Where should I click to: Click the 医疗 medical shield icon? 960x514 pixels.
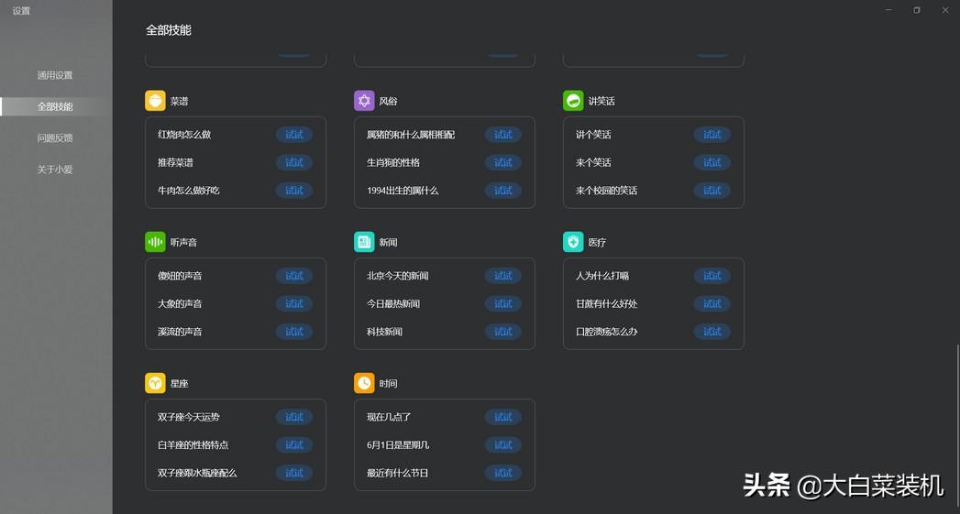pyautogui.click(x=573, y=242)
